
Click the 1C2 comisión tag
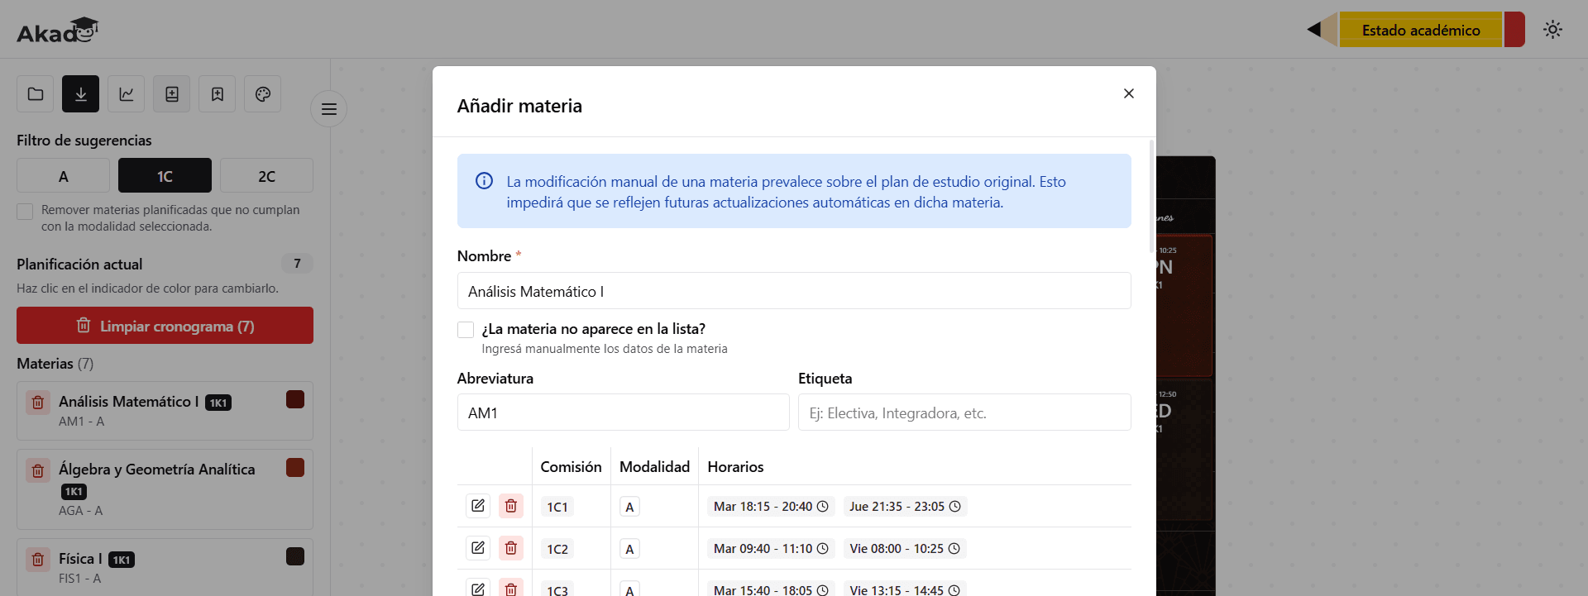557,549
